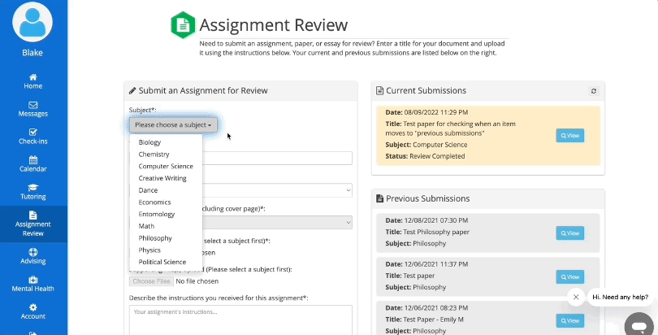The height and width of the screenshot is (335, 658).
Task: Choose Computer Science from the subject list
Action: pos(167,166)
